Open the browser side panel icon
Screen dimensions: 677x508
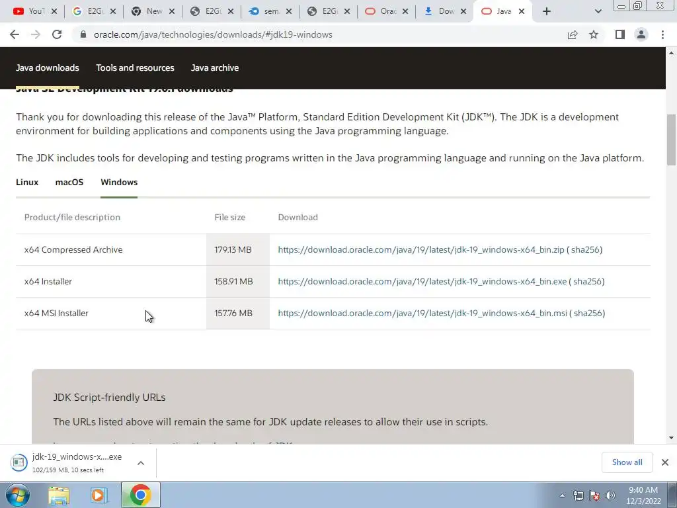tap(620, 34)
